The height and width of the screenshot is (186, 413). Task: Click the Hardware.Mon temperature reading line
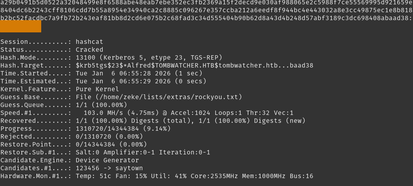(x=194, y=176)
